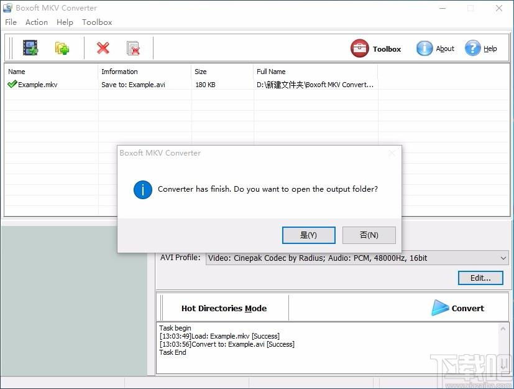Click the full path cell of Example.mkv
The height and width of the screenshot is (389, 514).
coord(315,85)
